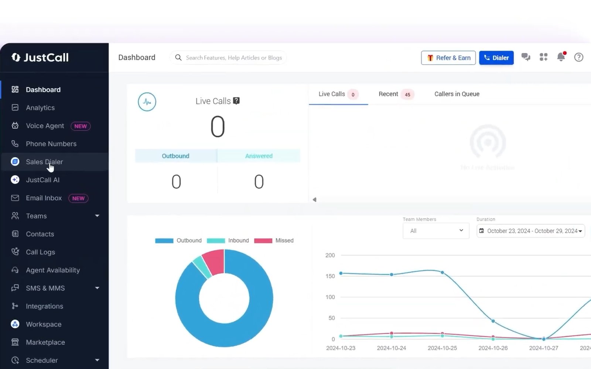Click the JustCall logo
This screenshot has width=591, height=369.
[x=40, y=57]
